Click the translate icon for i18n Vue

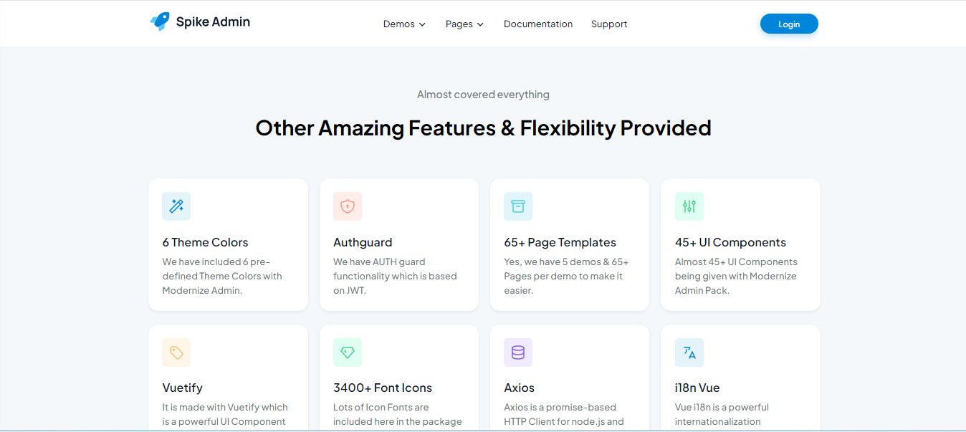[689, 352]
